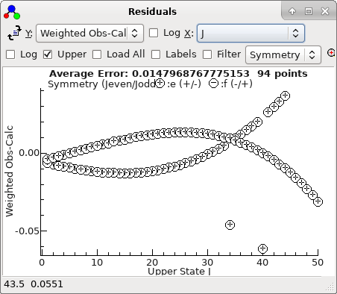The height and width of the screenshot is (294, 337).
Task: Open the Y axis Weighted Obs-Calc dropdown
Action: pos(89,33)
